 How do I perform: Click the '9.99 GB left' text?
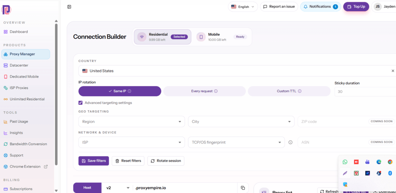(x=157, y=40)
